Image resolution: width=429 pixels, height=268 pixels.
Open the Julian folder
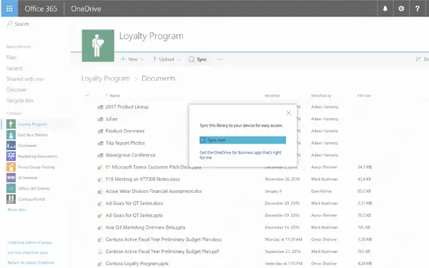pos(112,119)
